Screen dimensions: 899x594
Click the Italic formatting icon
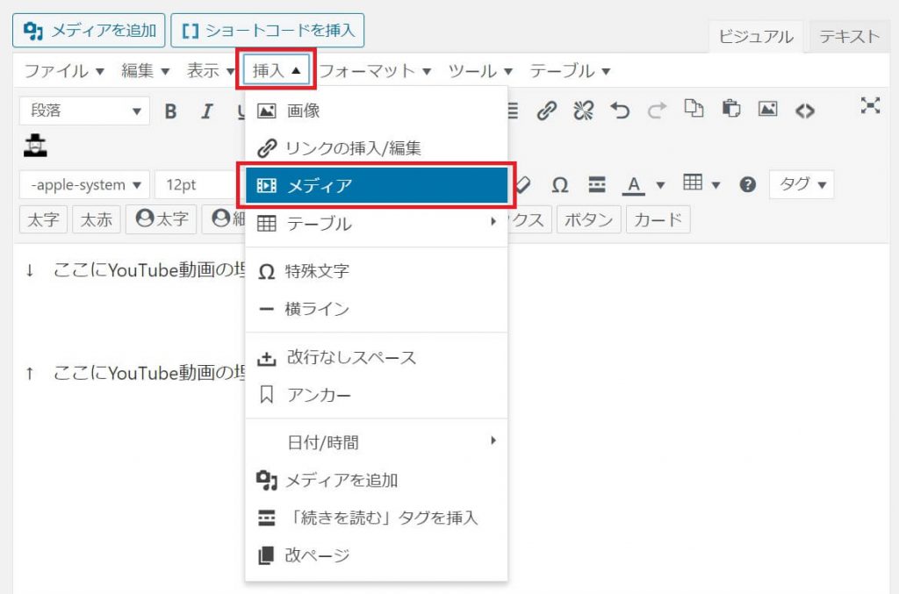207,111
